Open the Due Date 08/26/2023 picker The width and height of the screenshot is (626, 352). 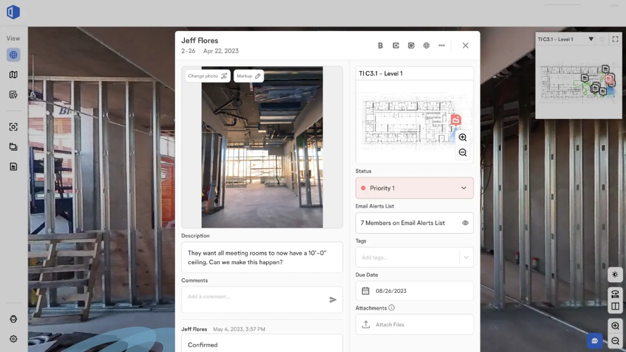point(414,291)
